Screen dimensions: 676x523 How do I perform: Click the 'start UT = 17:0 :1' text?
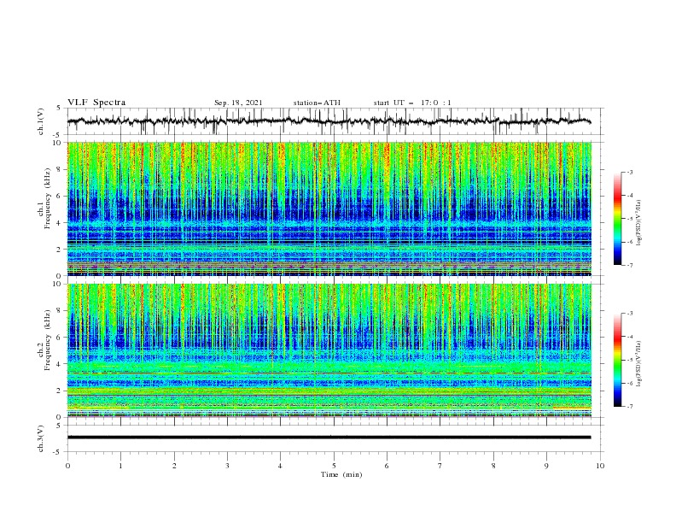[x=412, y=103]
